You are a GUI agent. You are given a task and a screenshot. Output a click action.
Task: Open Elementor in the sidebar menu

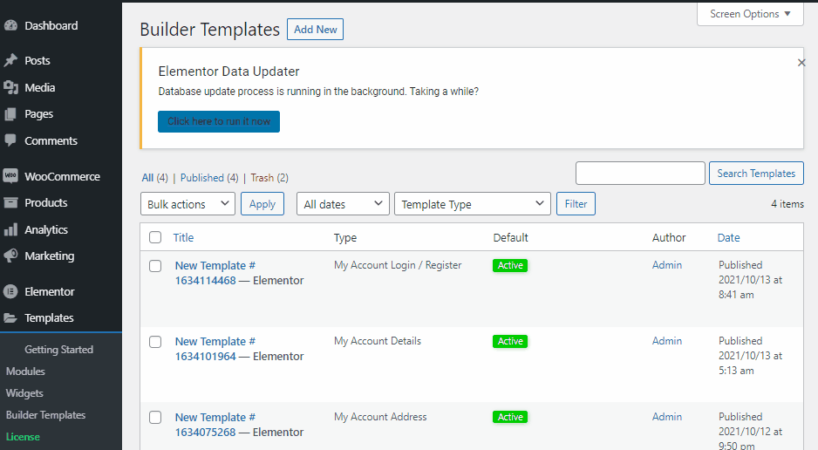[x=49, y=291]
